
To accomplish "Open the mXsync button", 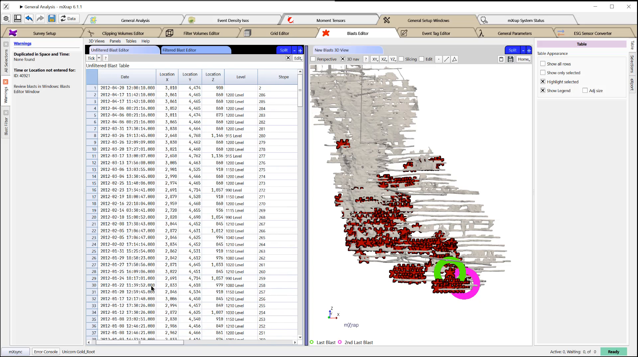I will click(x=15, y=352).
